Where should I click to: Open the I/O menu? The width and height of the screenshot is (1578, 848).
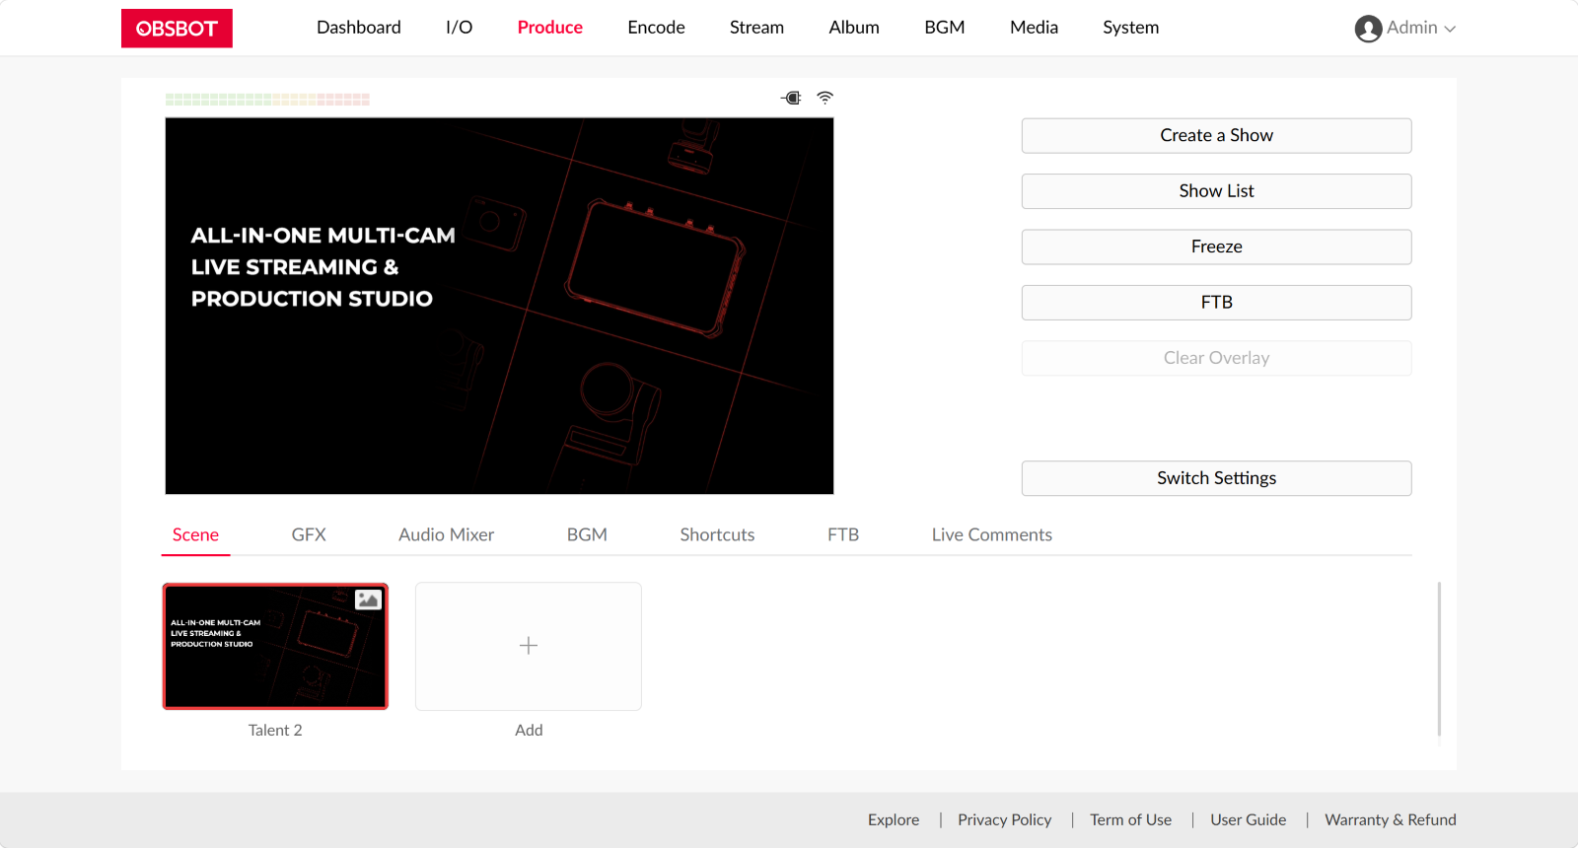click(460, 28)
